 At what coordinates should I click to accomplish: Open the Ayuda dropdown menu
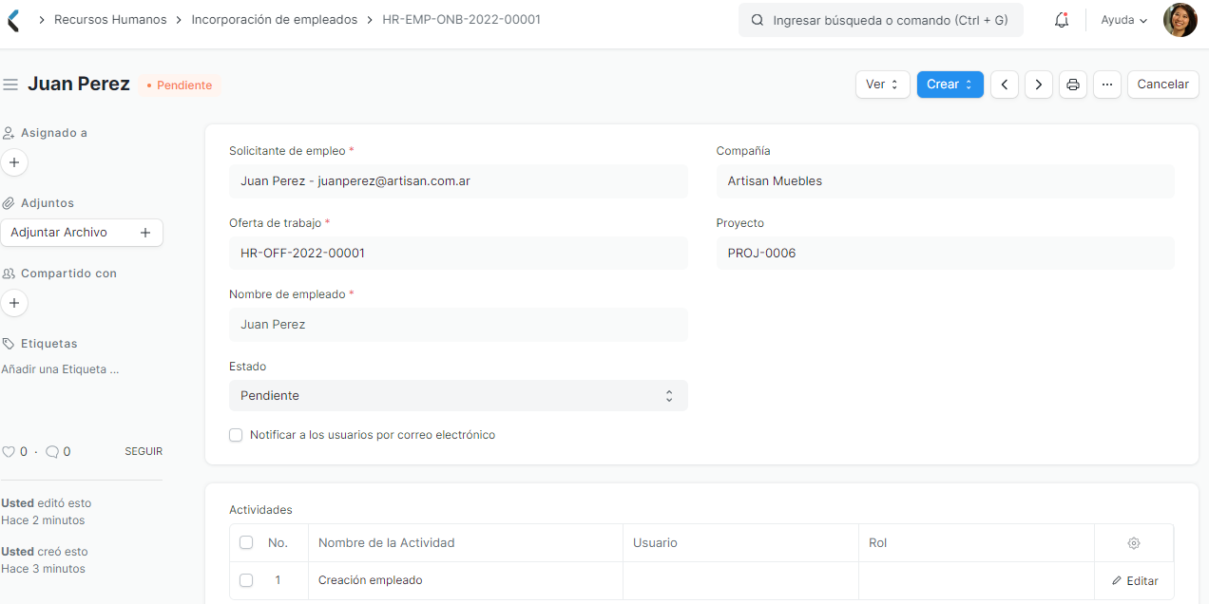pos(1124,20)
